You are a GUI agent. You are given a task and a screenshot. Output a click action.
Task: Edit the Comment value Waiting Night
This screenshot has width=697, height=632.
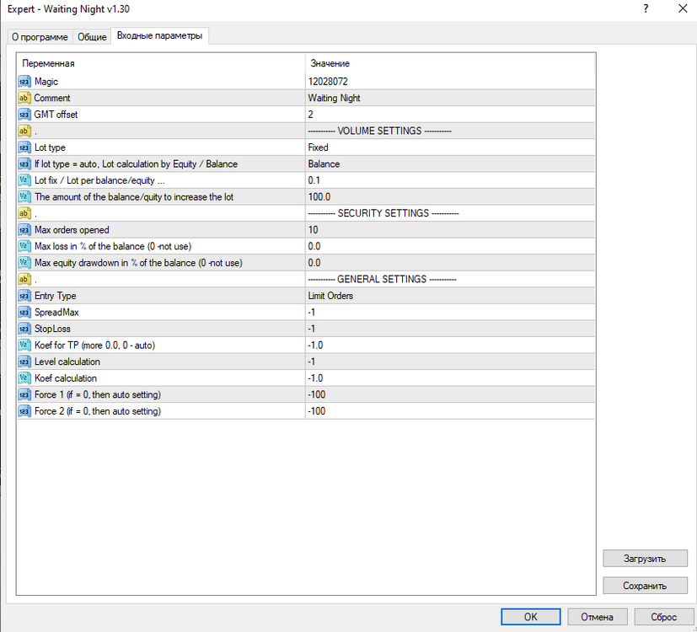[x=450, y=99]
